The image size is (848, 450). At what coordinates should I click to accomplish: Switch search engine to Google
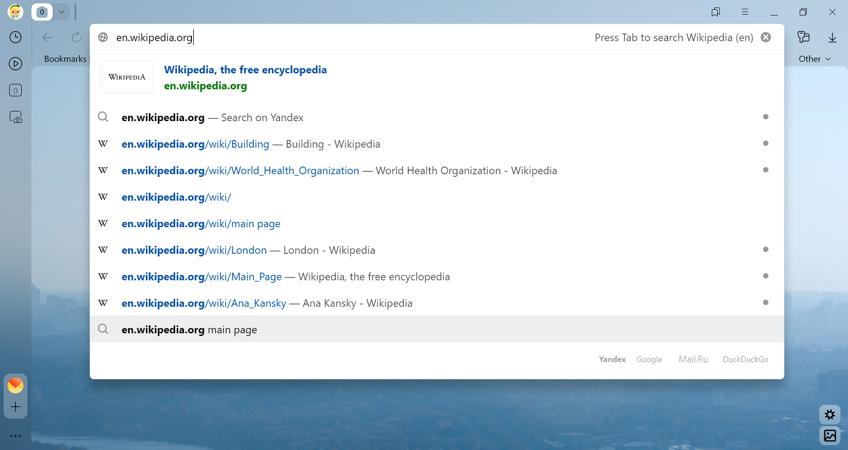pyautogui.click(x=649, y=359)
